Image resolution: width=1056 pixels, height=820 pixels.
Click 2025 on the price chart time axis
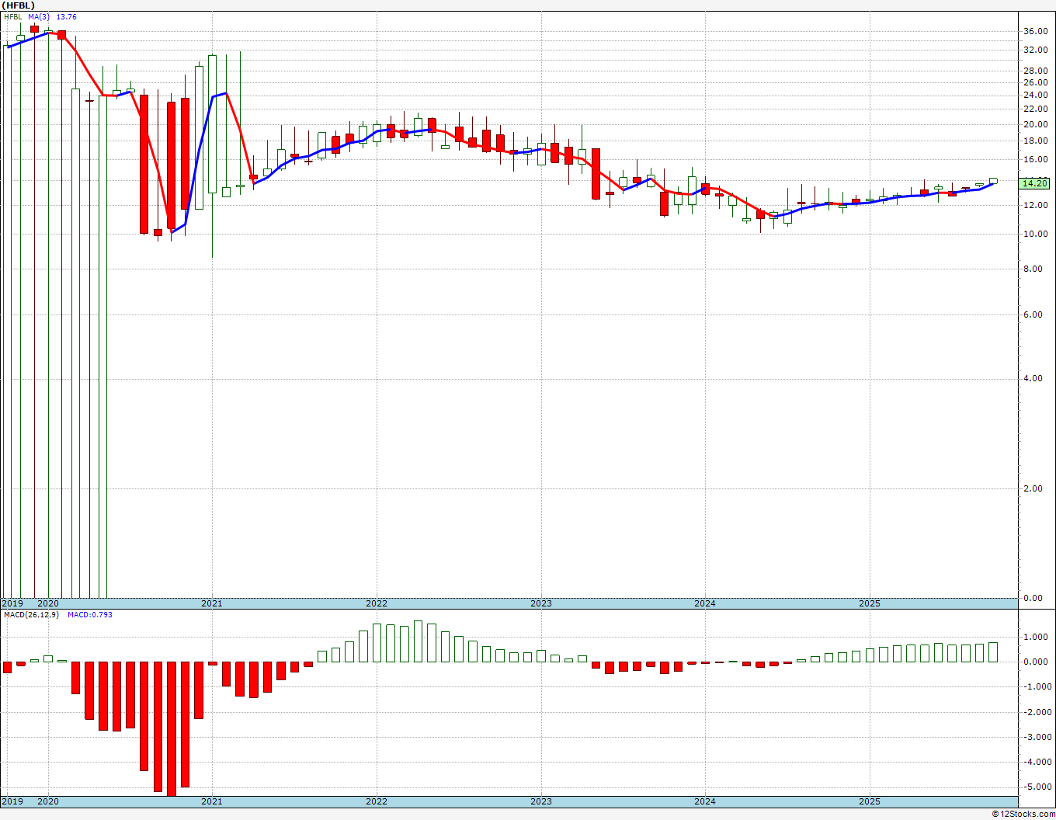[870, 603]
